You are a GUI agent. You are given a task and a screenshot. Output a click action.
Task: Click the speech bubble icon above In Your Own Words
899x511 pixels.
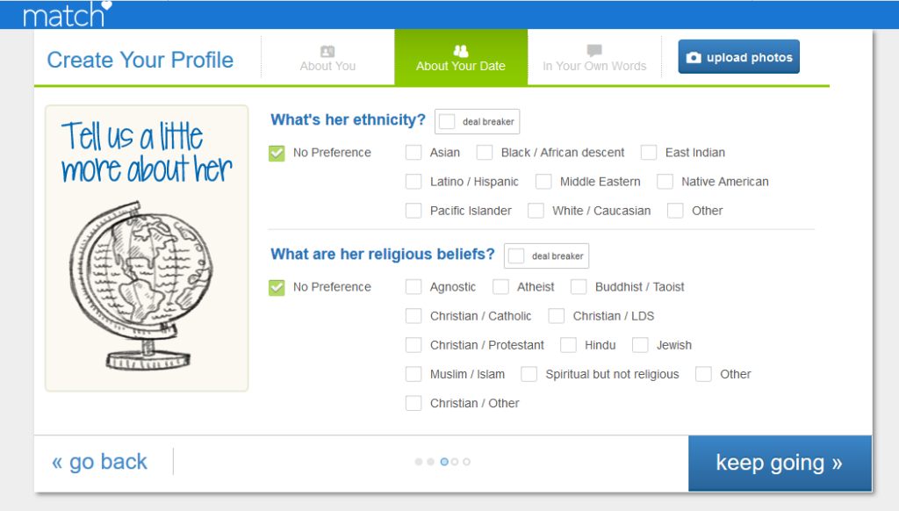tap(594, 50)
